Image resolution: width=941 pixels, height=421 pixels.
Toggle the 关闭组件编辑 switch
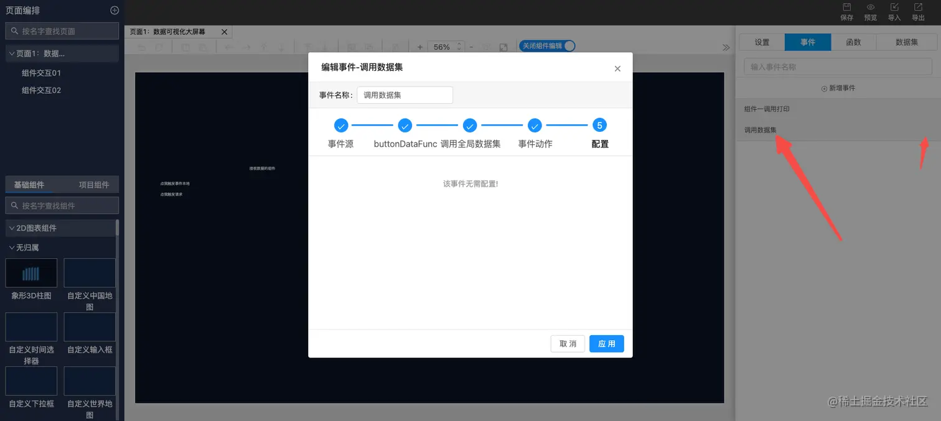pyautogui.click(x=547, y=46)
